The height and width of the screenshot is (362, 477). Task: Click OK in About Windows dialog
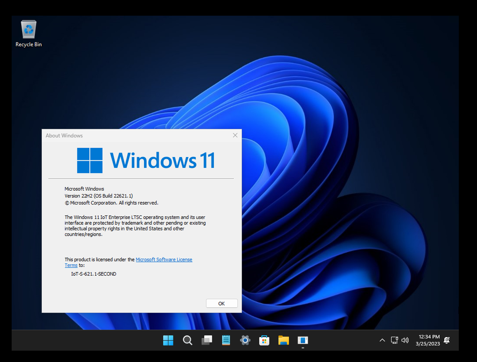point(222,303)
